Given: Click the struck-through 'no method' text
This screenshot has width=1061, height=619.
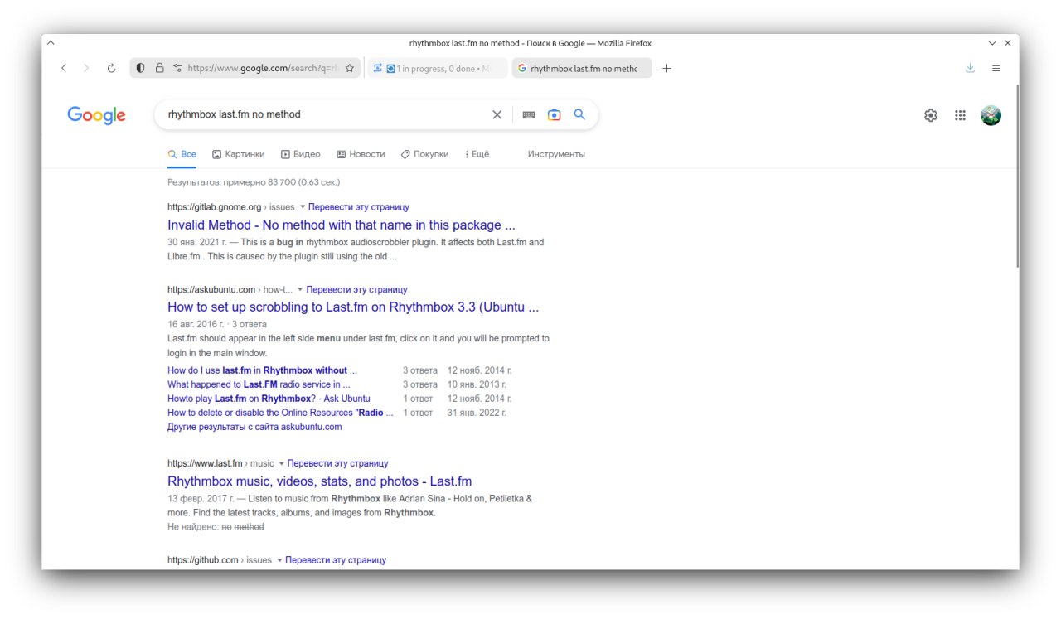Looking at the screenshot, I should pos(243,527).
